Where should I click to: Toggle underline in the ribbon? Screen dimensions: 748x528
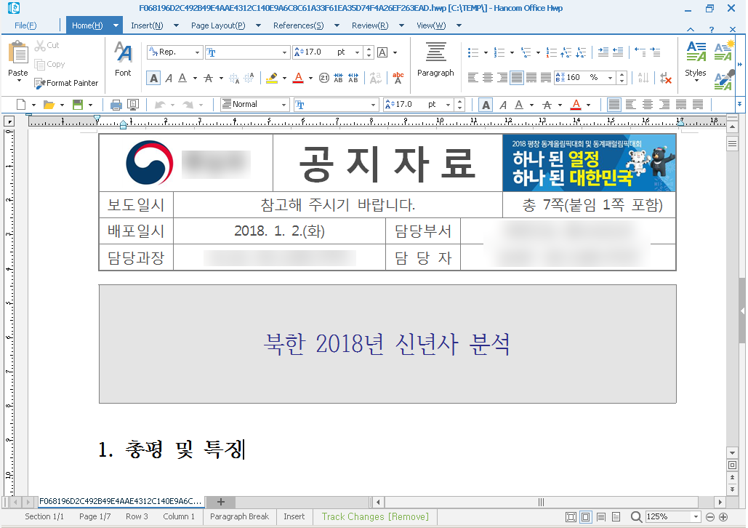coord(182,79)
